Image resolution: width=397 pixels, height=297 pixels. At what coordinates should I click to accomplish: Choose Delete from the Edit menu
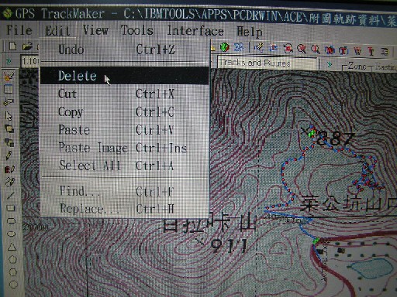(124, 76)
